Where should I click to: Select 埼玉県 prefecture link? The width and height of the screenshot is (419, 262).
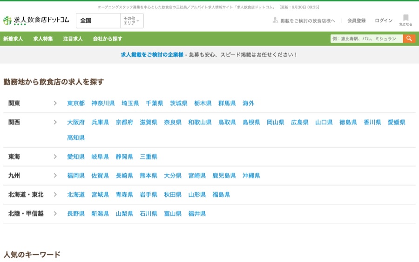click(x=130, y=103)
